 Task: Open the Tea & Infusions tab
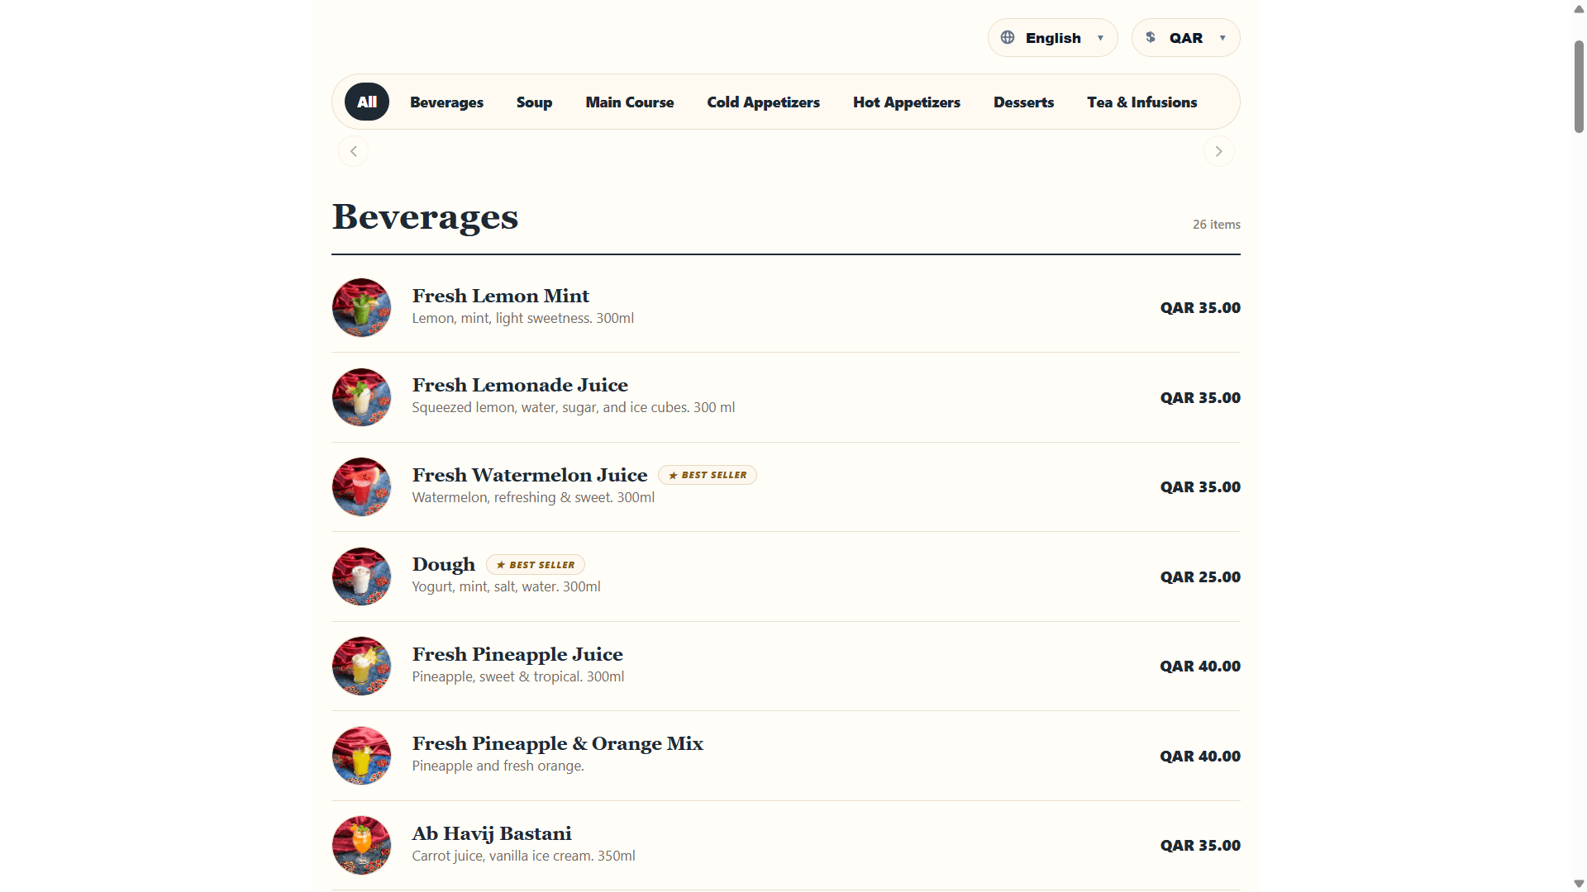(1141, 102)
